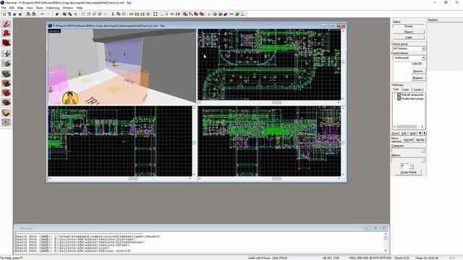Click the yellow cordon toolbar icon
The image size is (463, 260).
(137, 14)
